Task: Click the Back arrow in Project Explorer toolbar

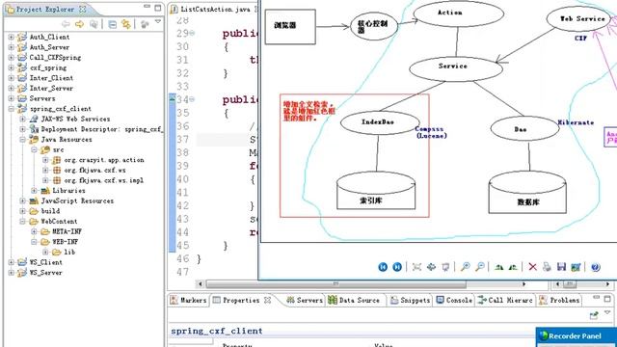Action: pos(66,24)
